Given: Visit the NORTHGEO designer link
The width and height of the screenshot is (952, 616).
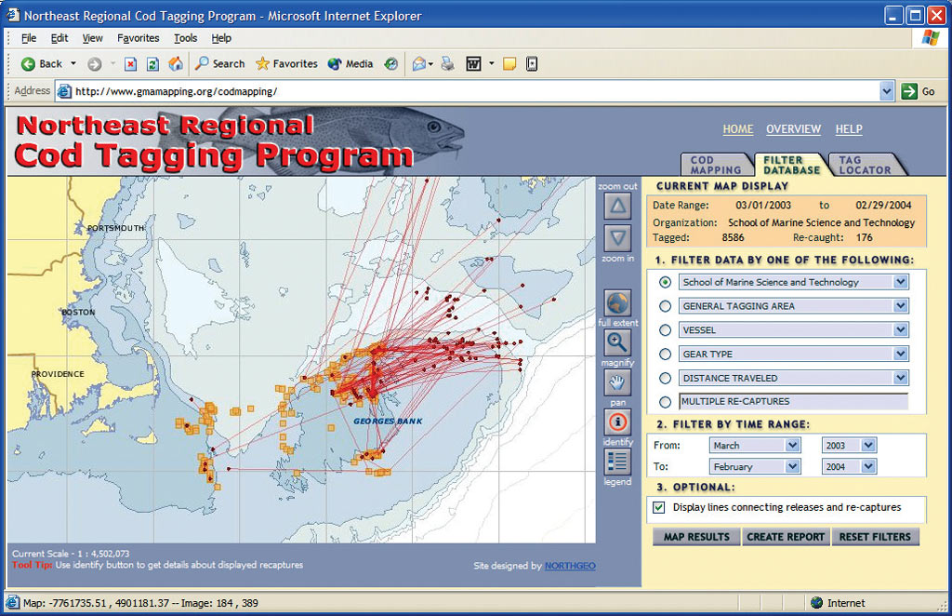Looking at the screenshot, I should (x=570, y=566).
